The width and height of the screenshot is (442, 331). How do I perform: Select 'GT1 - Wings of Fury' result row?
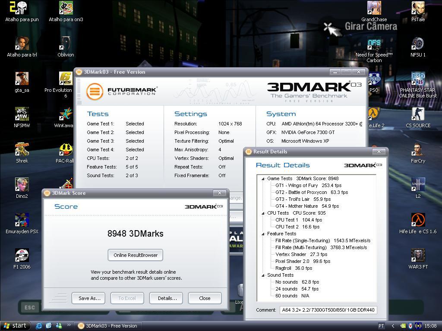(x=308, y=185)
